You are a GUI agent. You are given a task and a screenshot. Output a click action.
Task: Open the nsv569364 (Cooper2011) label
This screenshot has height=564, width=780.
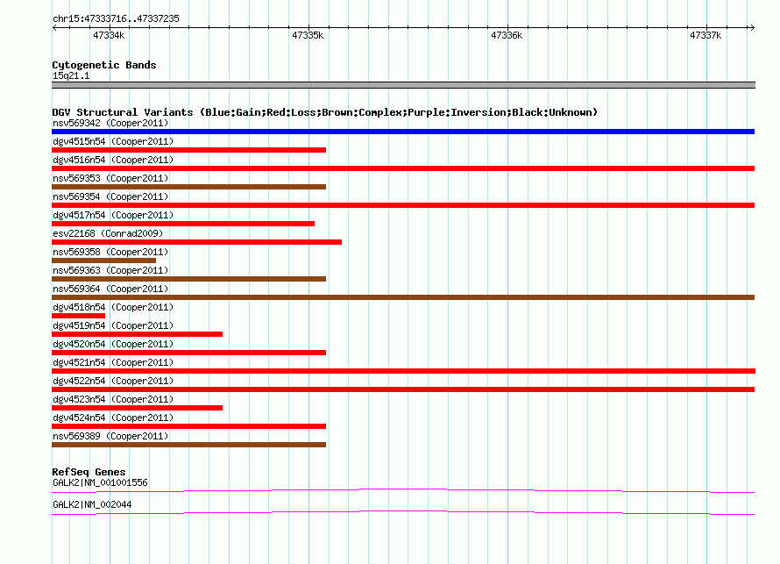110,289
